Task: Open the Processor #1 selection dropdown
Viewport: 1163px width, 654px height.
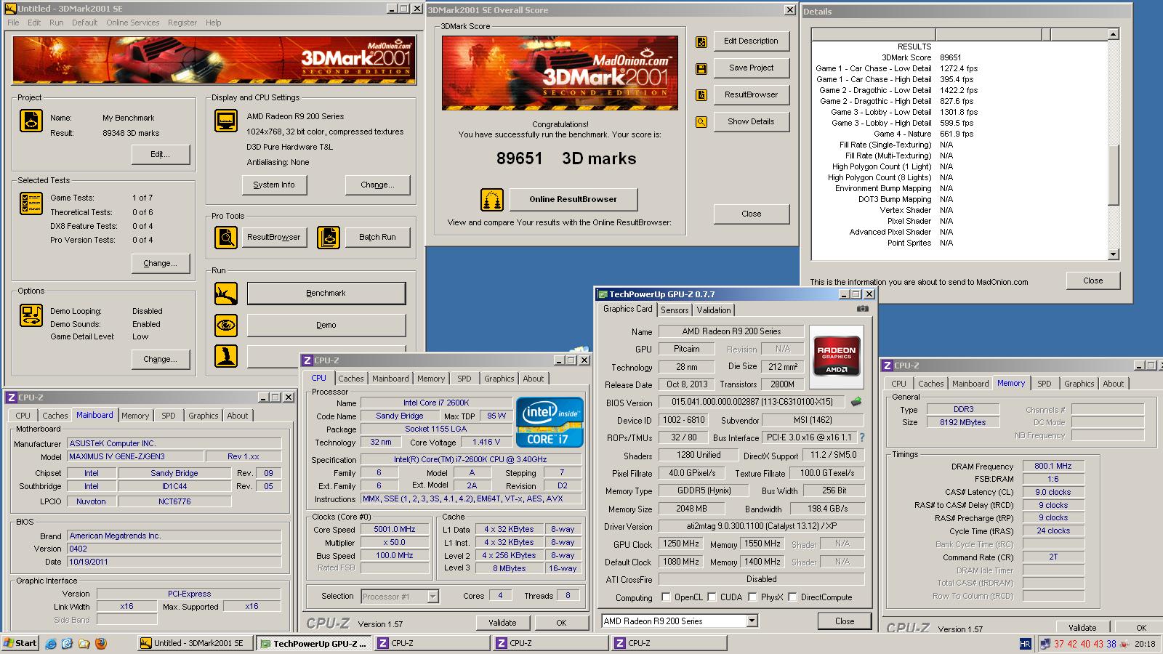Action: click(432, 597)
